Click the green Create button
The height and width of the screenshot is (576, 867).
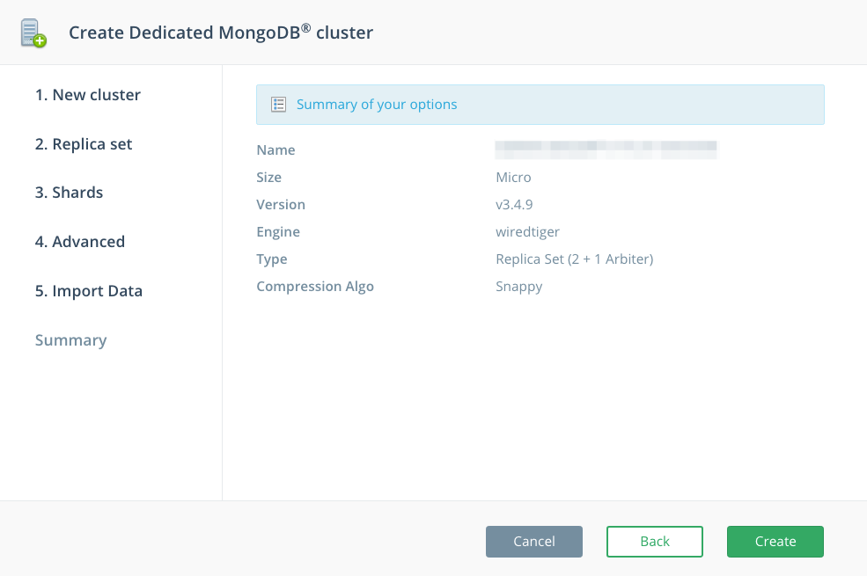pos(775,541)
